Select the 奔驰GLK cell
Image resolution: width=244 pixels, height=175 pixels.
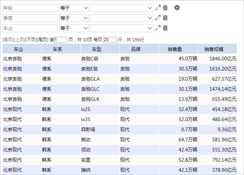tap(100, 99)
